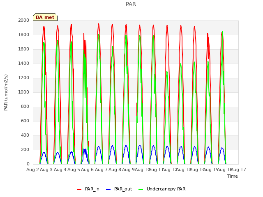Click the BA_met annotation label

pos(45,17)
